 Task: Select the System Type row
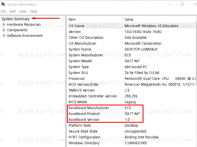132,67
